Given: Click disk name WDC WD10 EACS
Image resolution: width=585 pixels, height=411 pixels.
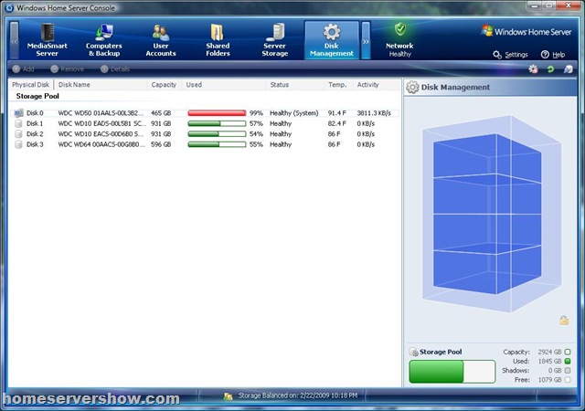Looking at the screenshot, I should coord(101,134).
